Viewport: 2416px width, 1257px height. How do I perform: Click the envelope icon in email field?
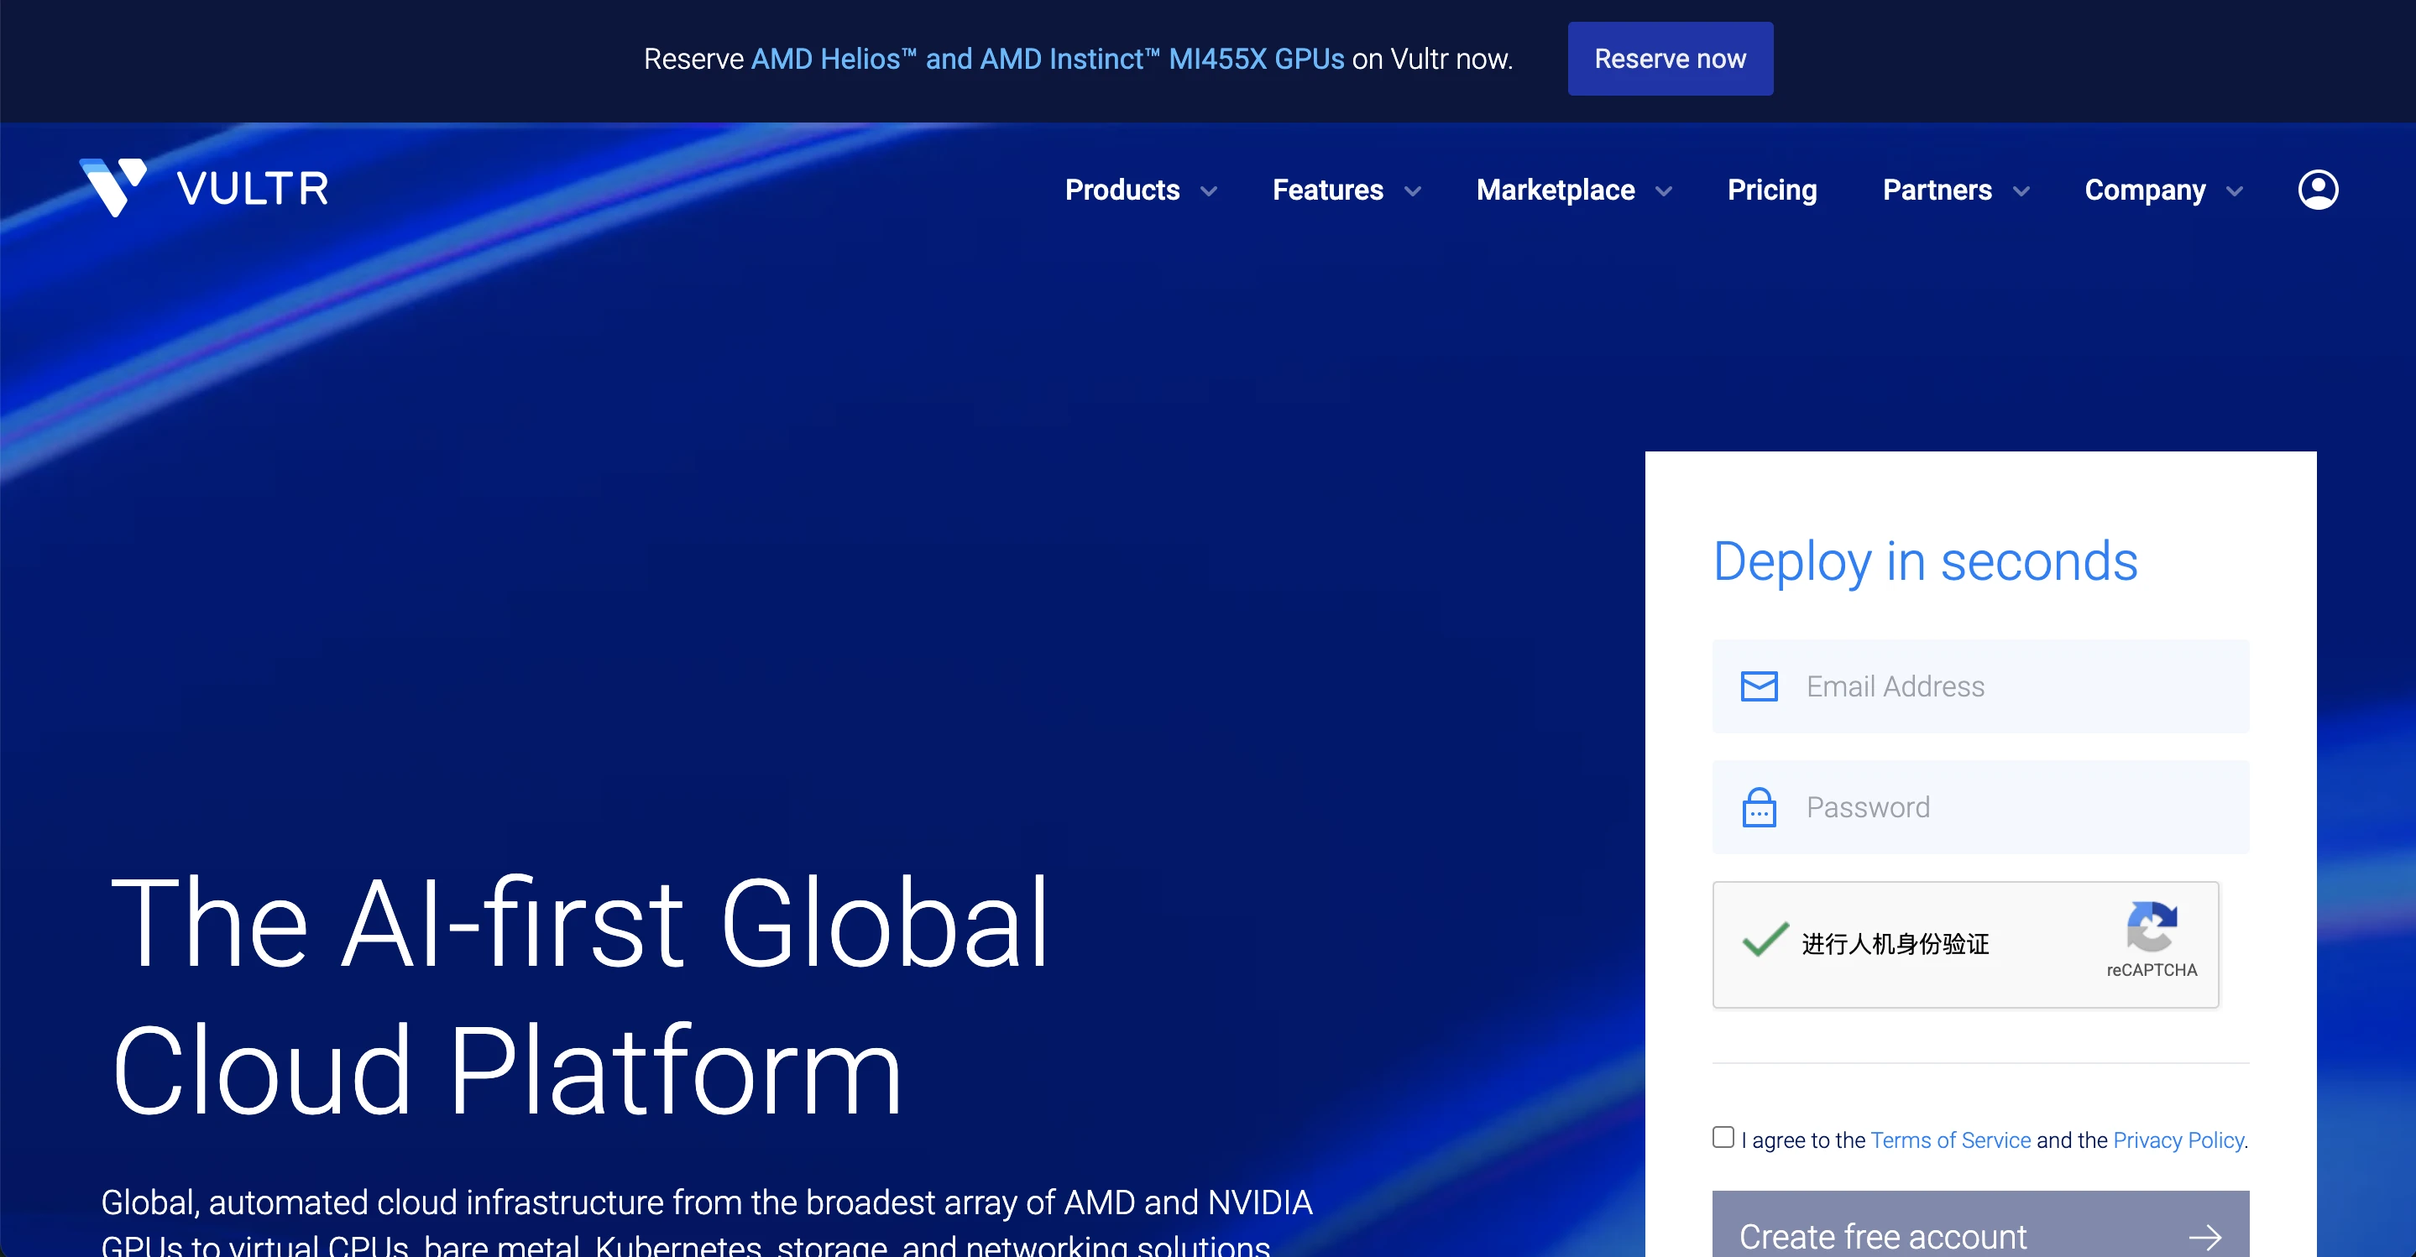(1759, 686)
